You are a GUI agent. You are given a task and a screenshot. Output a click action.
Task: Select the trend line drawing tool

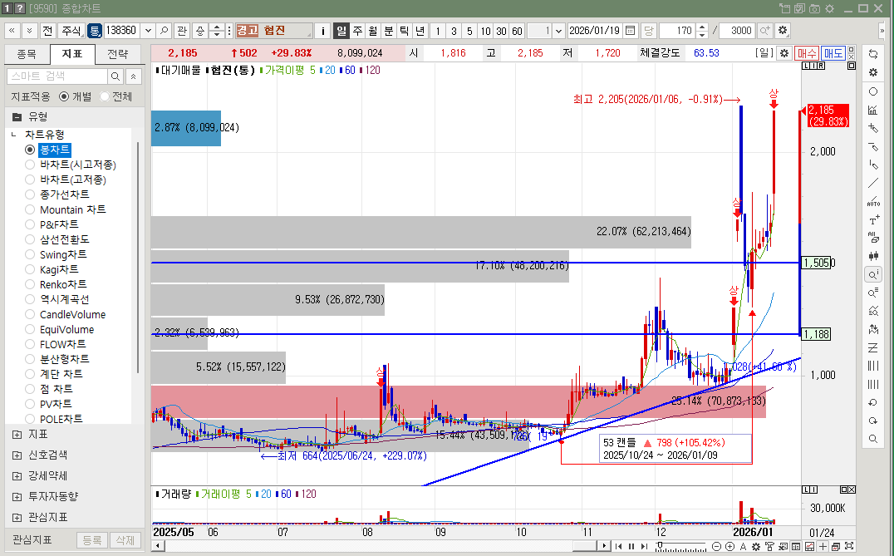(873, 183)
